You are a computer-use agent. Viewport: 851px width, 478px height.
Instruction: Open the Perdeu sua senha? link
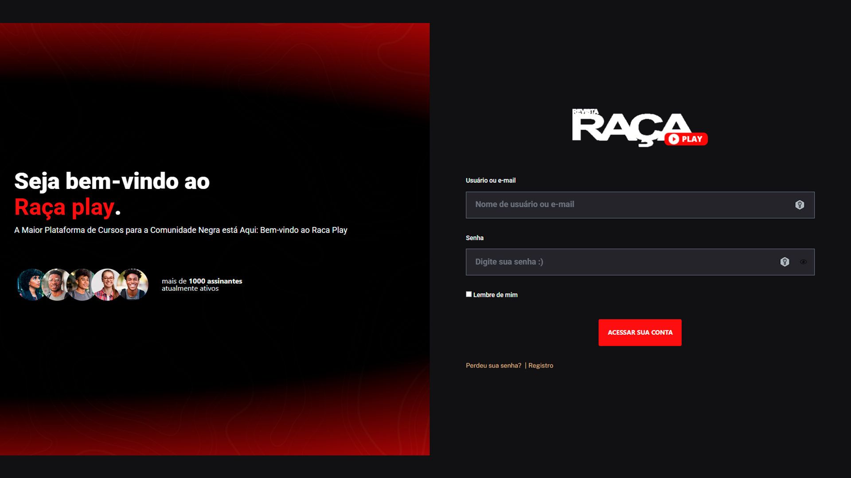493,366
